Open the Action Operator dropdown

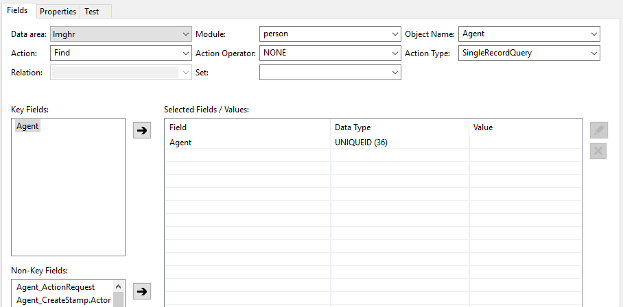point(330,53)
